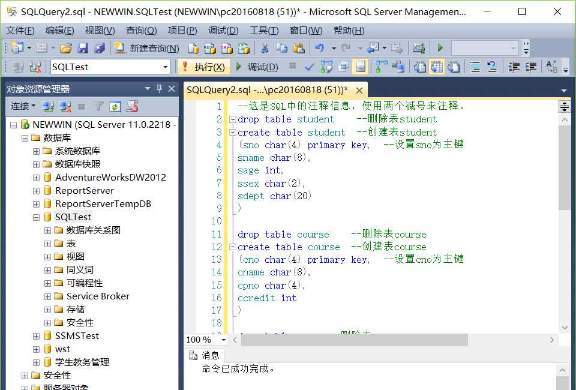Select the ReportServer database
This screenshot has height=390, width=576.
[85, 191]
